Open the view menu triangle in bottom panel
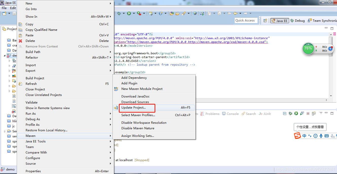Viewport: 337px width, 174px height. 321,113
